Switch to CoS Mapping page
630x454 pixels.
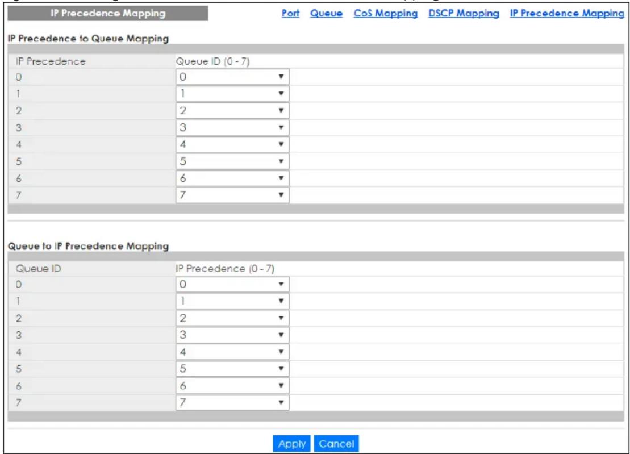click(385, 13)
